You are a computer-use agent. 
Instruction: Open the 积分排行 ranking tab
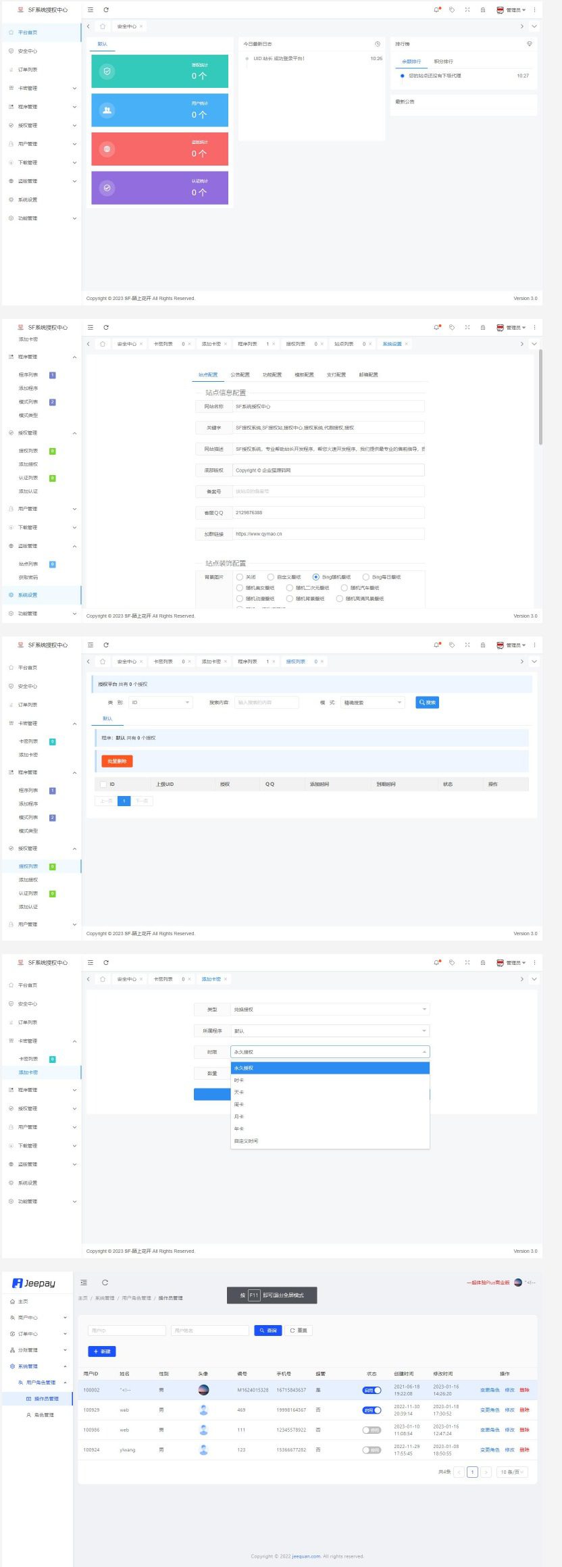click(x=443, y=61)
